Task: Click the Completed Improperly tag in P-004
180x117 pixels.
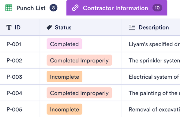Action: [x=79, y=93]
